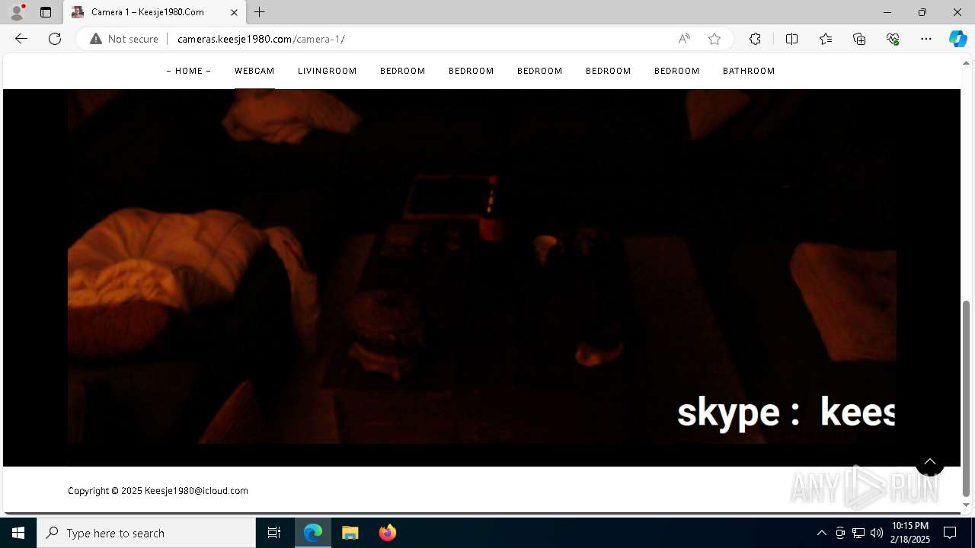Screen dimensions: 975x548
Task: Go back to previous page
Action: click(21, 39)
